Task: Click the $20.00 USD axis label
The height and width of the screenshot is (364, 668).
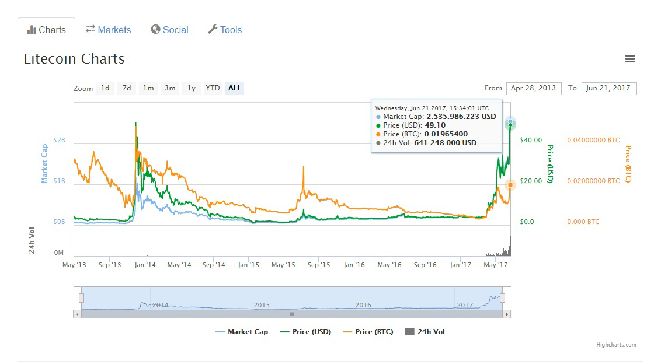Action: 531,181
